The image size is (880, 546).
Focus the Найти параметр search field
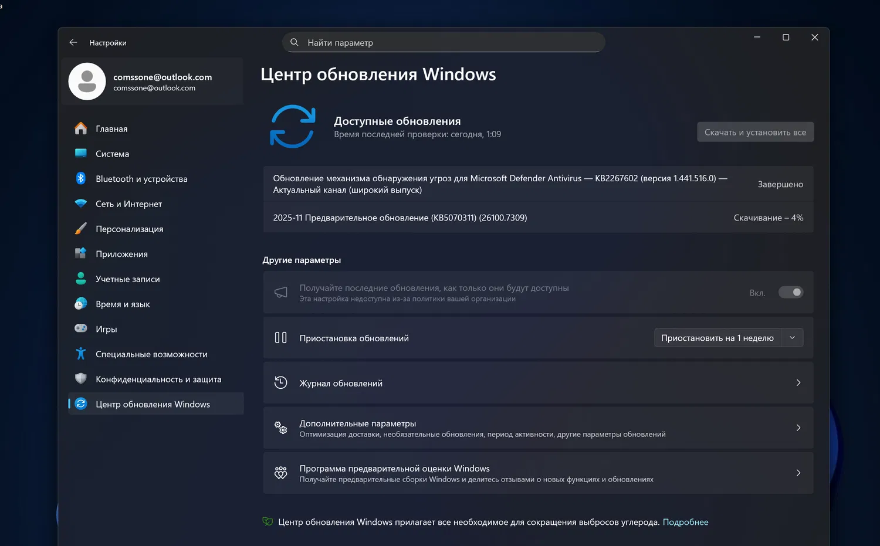(444, 42)
